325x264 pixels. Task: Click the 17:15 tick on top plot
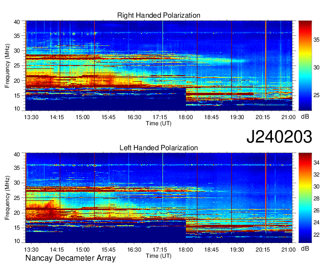click(160, 117)
